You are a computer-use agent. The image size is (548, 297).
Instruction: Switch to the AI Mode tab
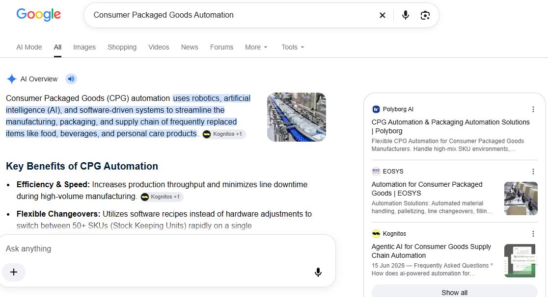pyautogui.click(x=29, y=47)
